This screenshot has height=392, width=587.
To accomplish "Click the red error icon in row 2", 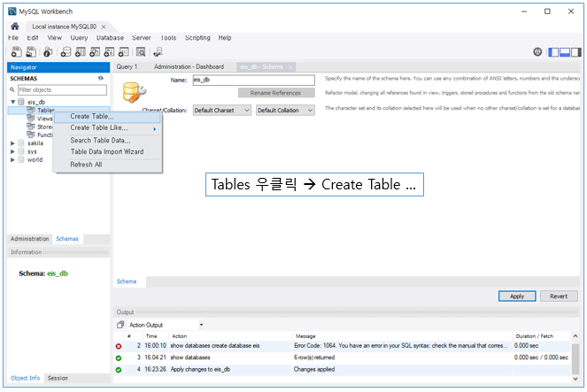I will click(119, 346).
